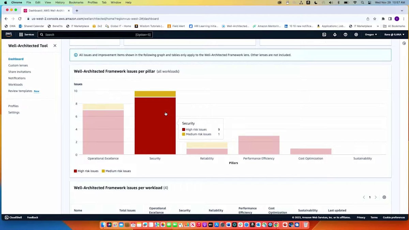Open Finder in the Dock
Image resolution: width=409 pixels, height=230 pixels.
click(103, 225)
